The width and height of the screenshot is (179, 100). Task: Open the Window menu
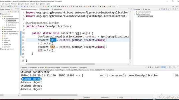43,4
